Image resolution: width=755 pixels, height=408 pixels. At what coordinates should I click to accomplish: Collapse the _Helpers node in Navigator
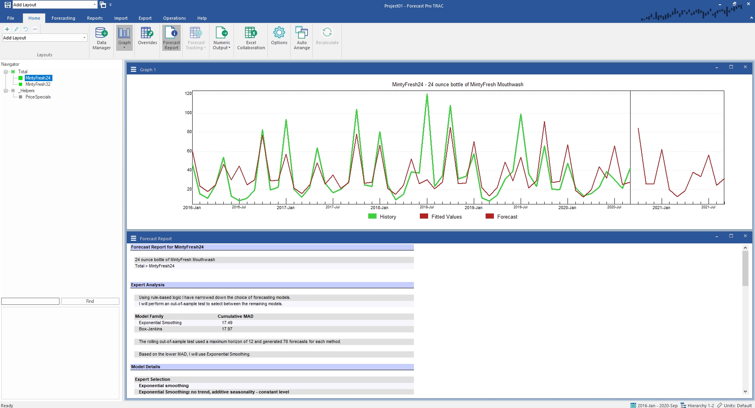click(6, 91)
